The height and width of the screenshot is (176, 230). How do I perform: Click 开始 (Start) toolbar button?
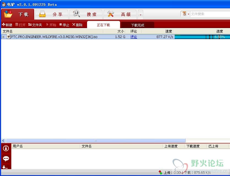pos(51,25)
